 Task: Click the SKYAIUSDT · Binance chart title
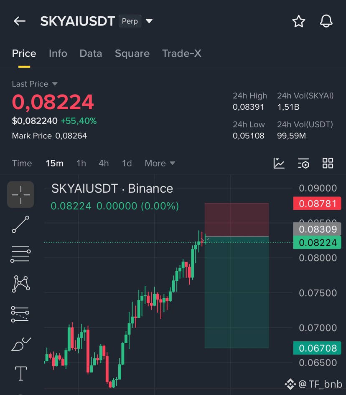(112, 189)
